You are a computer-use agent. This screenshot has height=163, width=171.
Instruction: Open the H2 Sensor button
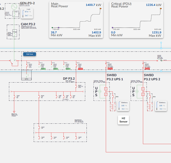(123, 120)
